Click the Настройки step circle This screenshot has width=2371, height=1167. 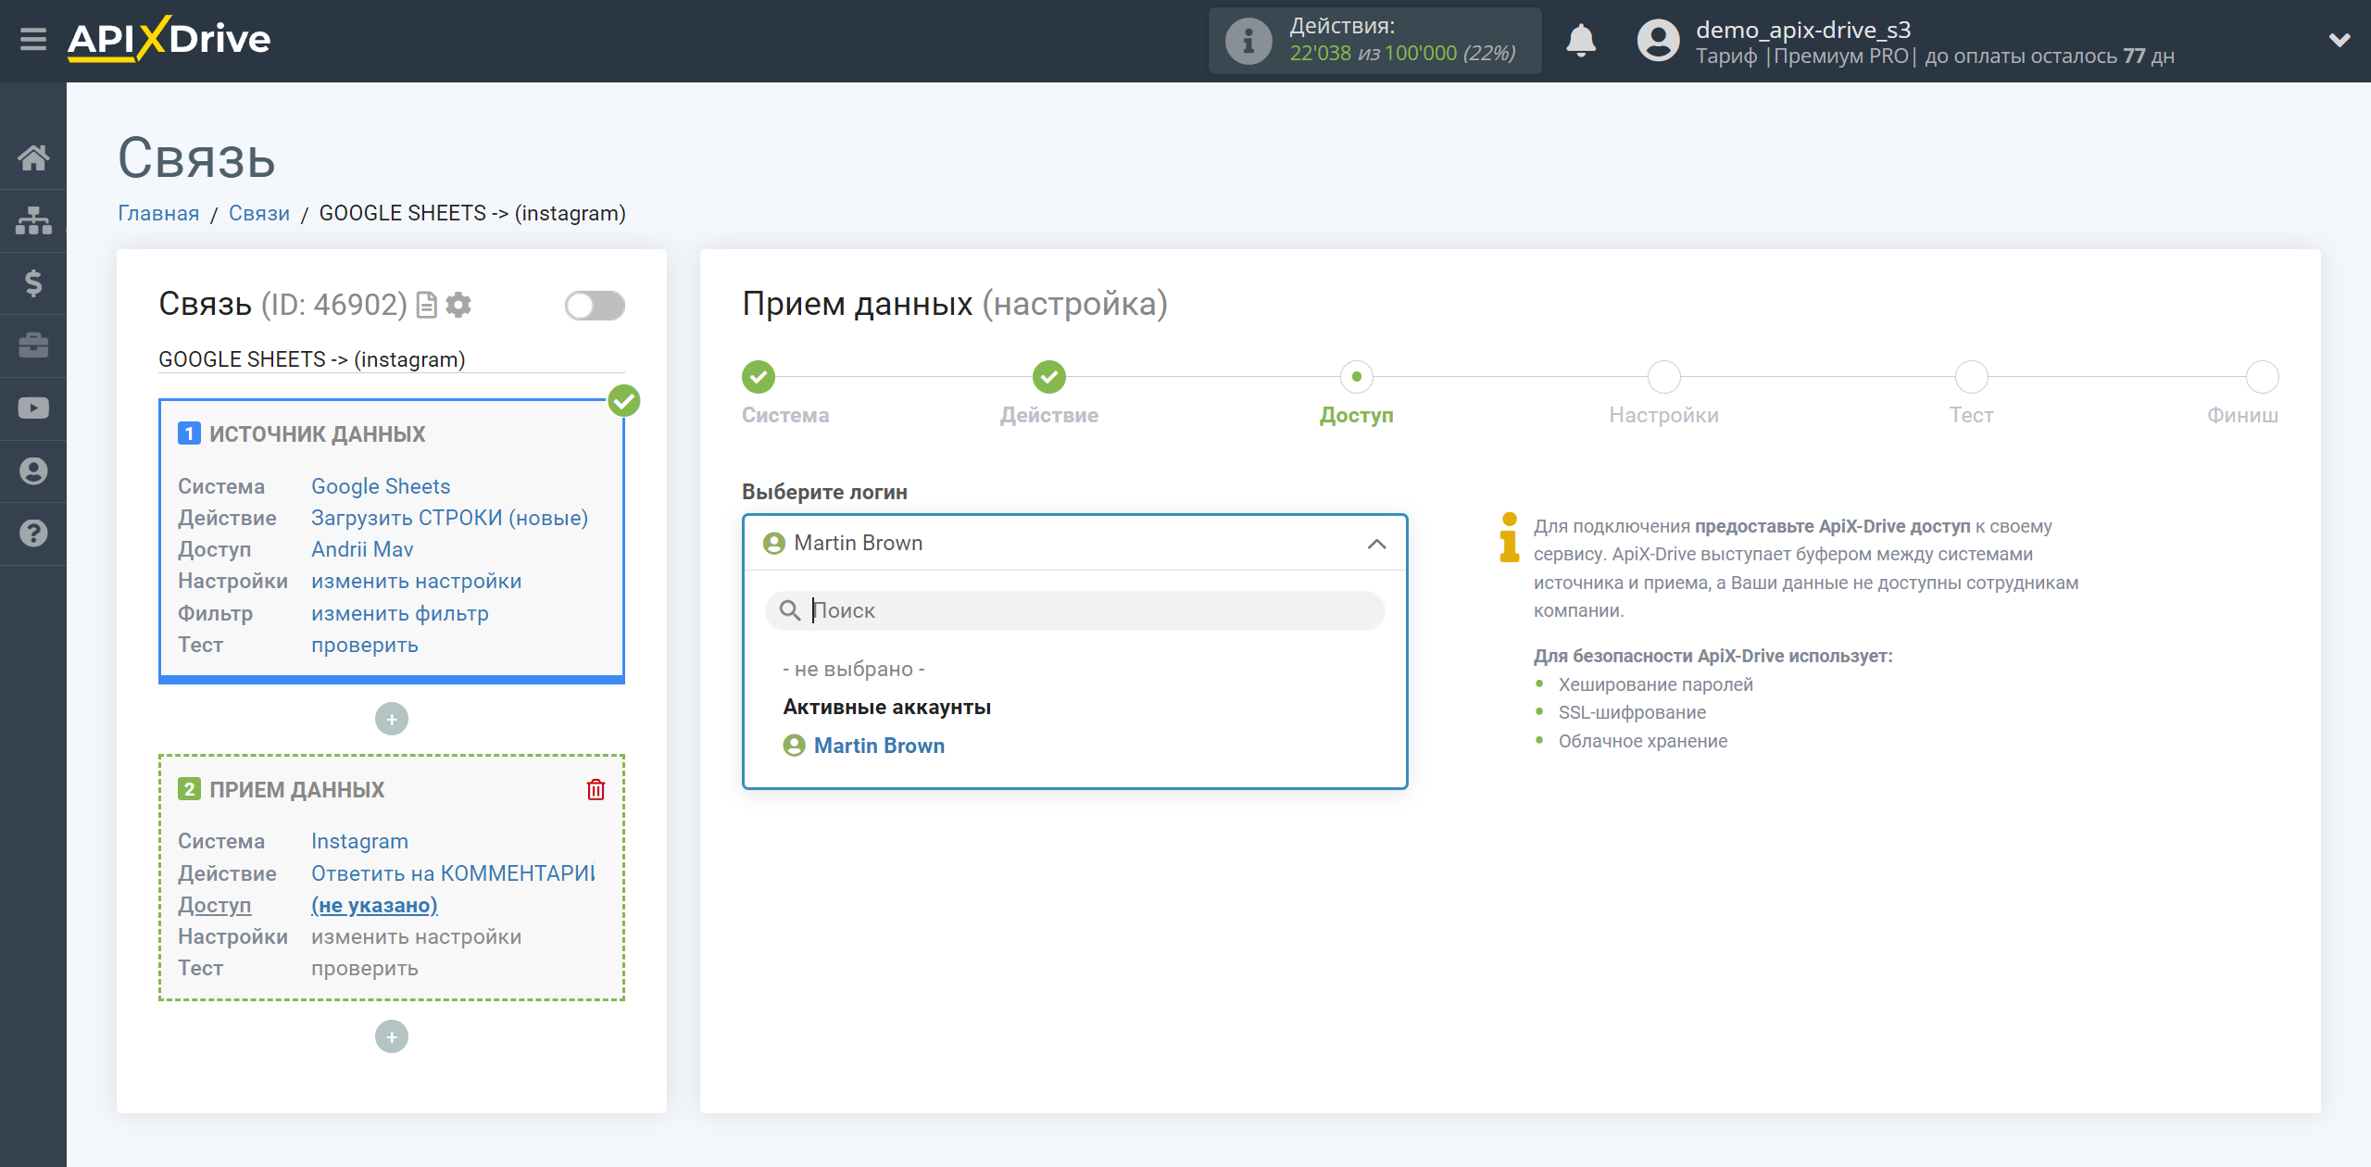point(1663,377)
